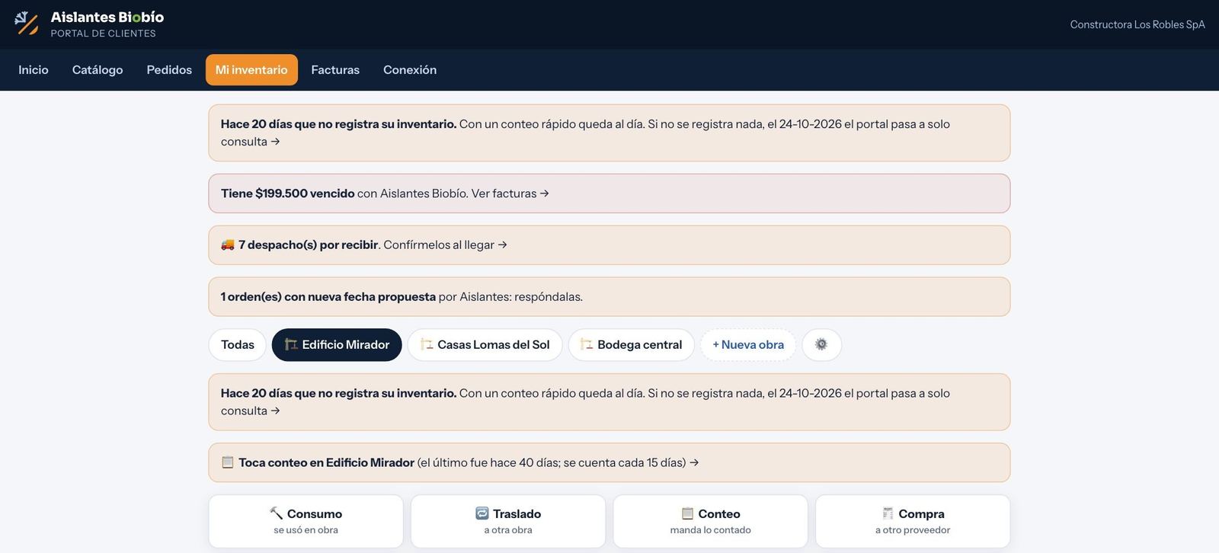Add a new obra with + Nueva obra
The image size is (1219, 553).
(x=748, y=344)
